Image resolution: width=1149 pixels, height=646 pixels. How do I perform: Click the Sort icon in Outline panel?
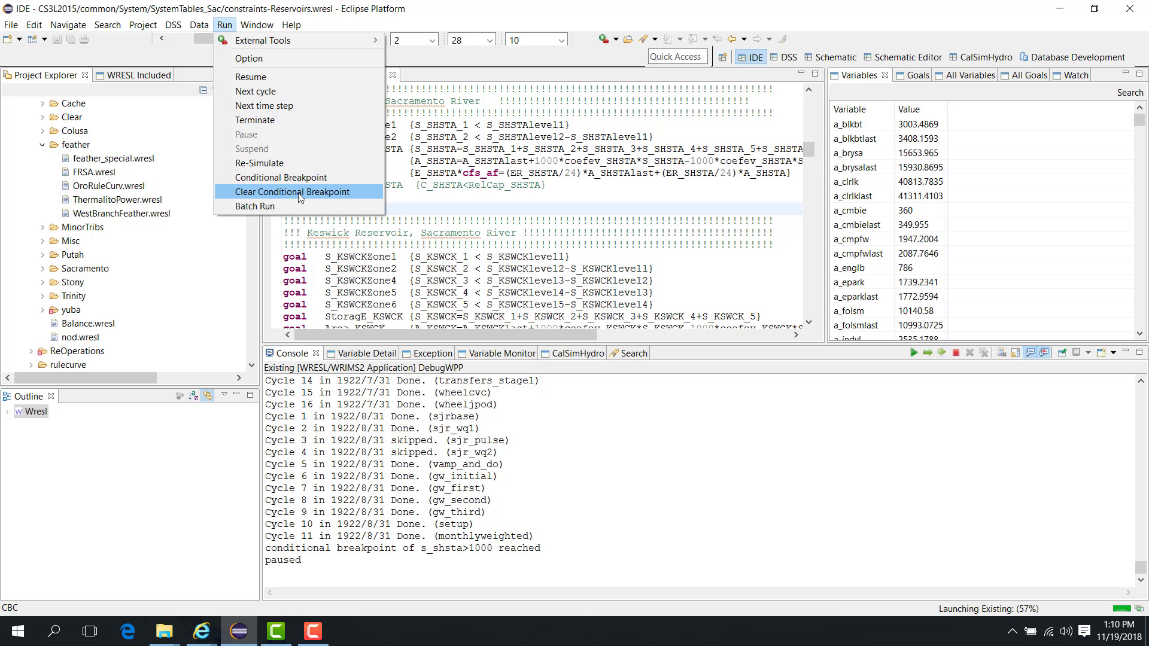193,395
